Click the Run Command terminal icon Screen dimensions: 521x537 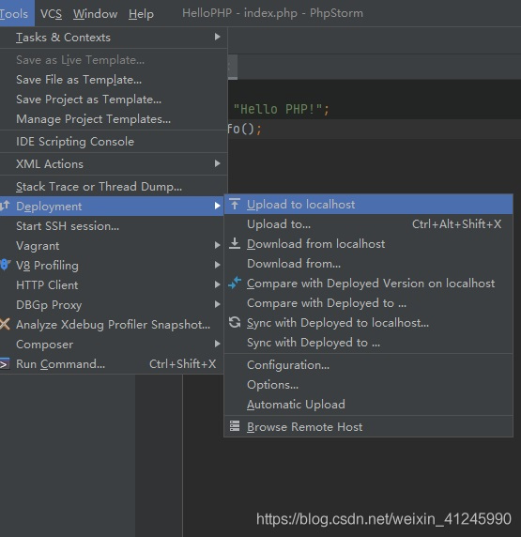pos(5,363)
